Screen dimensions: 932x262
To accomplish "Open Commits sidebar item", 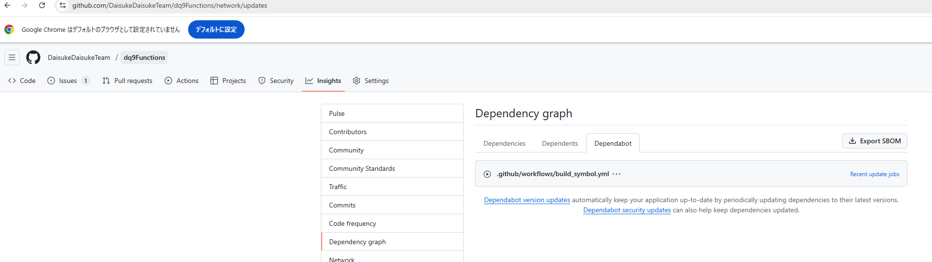I will point(392,205).
